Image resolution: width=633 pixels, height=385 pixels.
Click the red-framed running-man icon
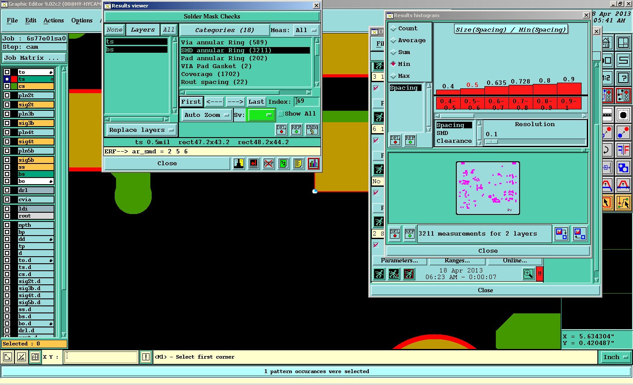[409, 274]
